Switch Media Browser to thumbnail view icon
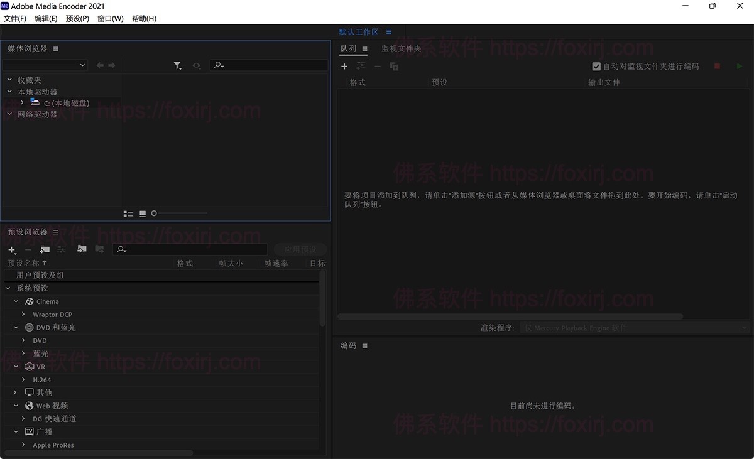This screenshot has height=459, width=754. click(x=143, y=213)
